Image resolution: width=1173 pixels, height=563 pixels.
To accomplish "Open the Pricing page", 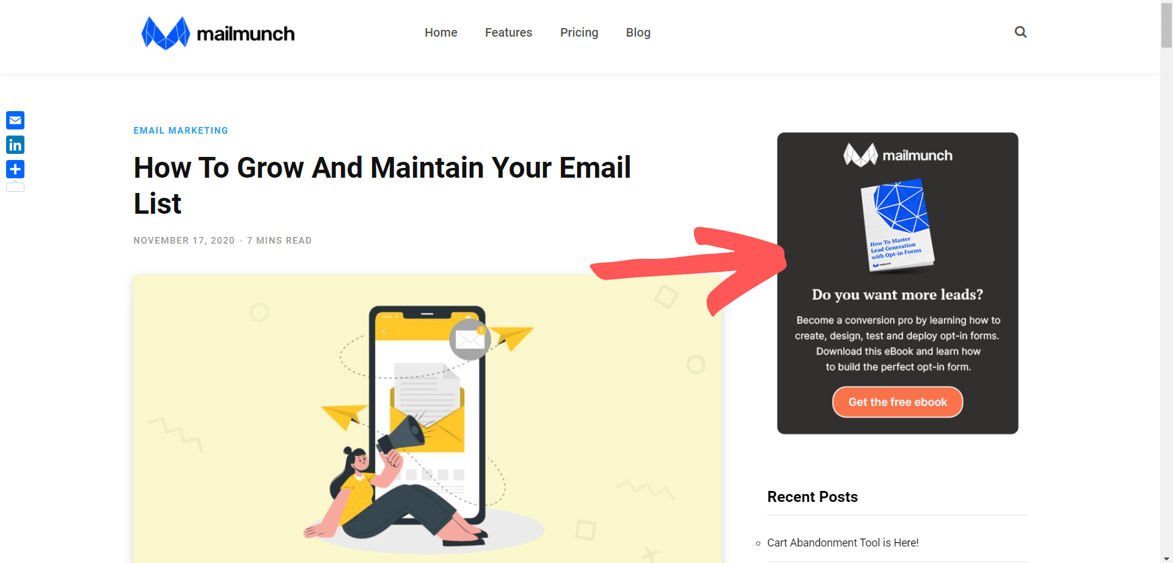I will point(579,32).
